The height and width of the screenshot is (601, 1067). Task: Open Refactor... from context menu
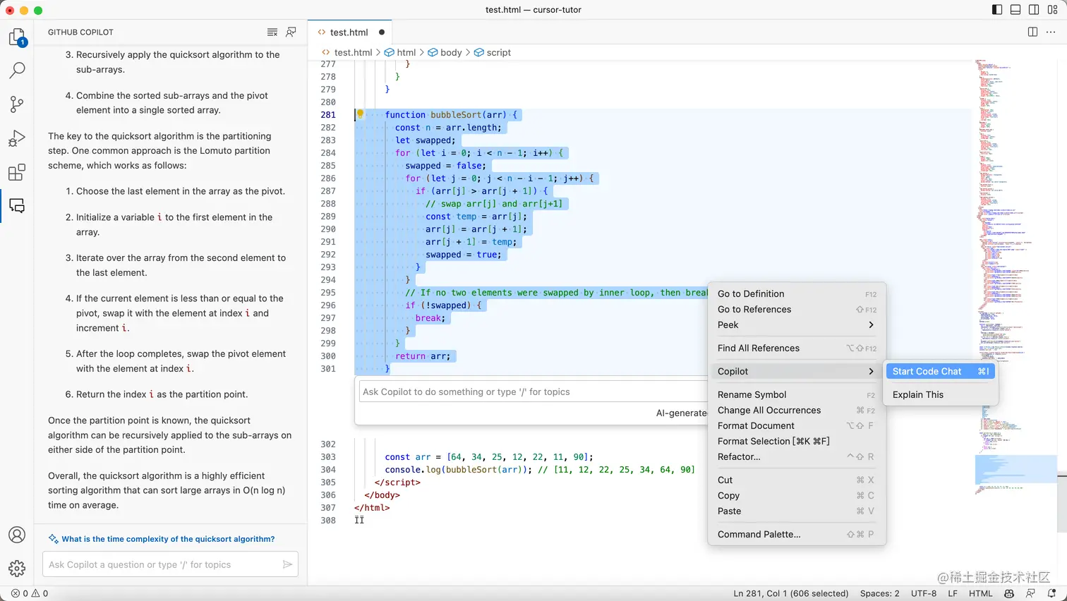pos(797,457)
